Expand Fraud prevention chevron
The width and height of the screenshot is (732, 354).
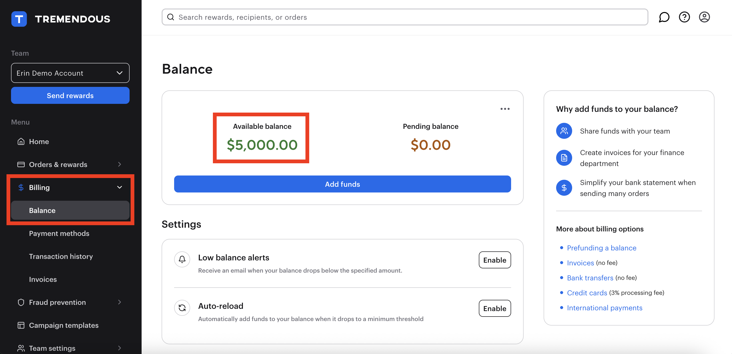tap(120, 302)
